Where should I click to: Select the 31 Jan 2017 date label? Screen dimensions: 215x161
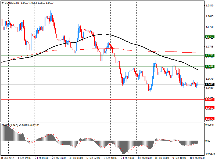pyautogui.click(x=8, y=158)
